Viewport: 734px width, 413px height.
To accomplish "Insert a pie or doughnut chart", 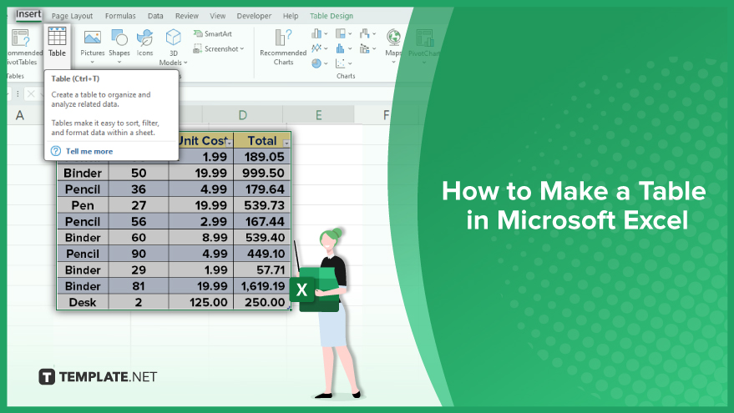I will [317, 63].
